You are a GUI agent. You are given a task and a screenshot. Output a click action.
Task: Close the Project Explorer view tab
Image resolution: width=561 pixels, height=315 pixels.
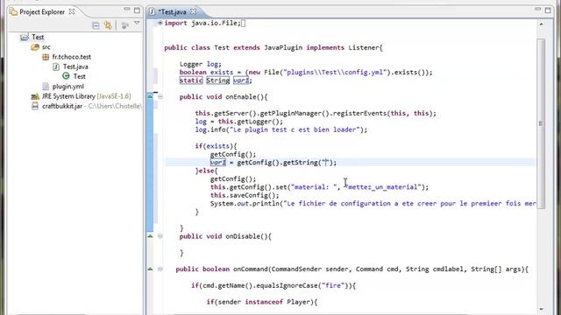coord(72,11)
